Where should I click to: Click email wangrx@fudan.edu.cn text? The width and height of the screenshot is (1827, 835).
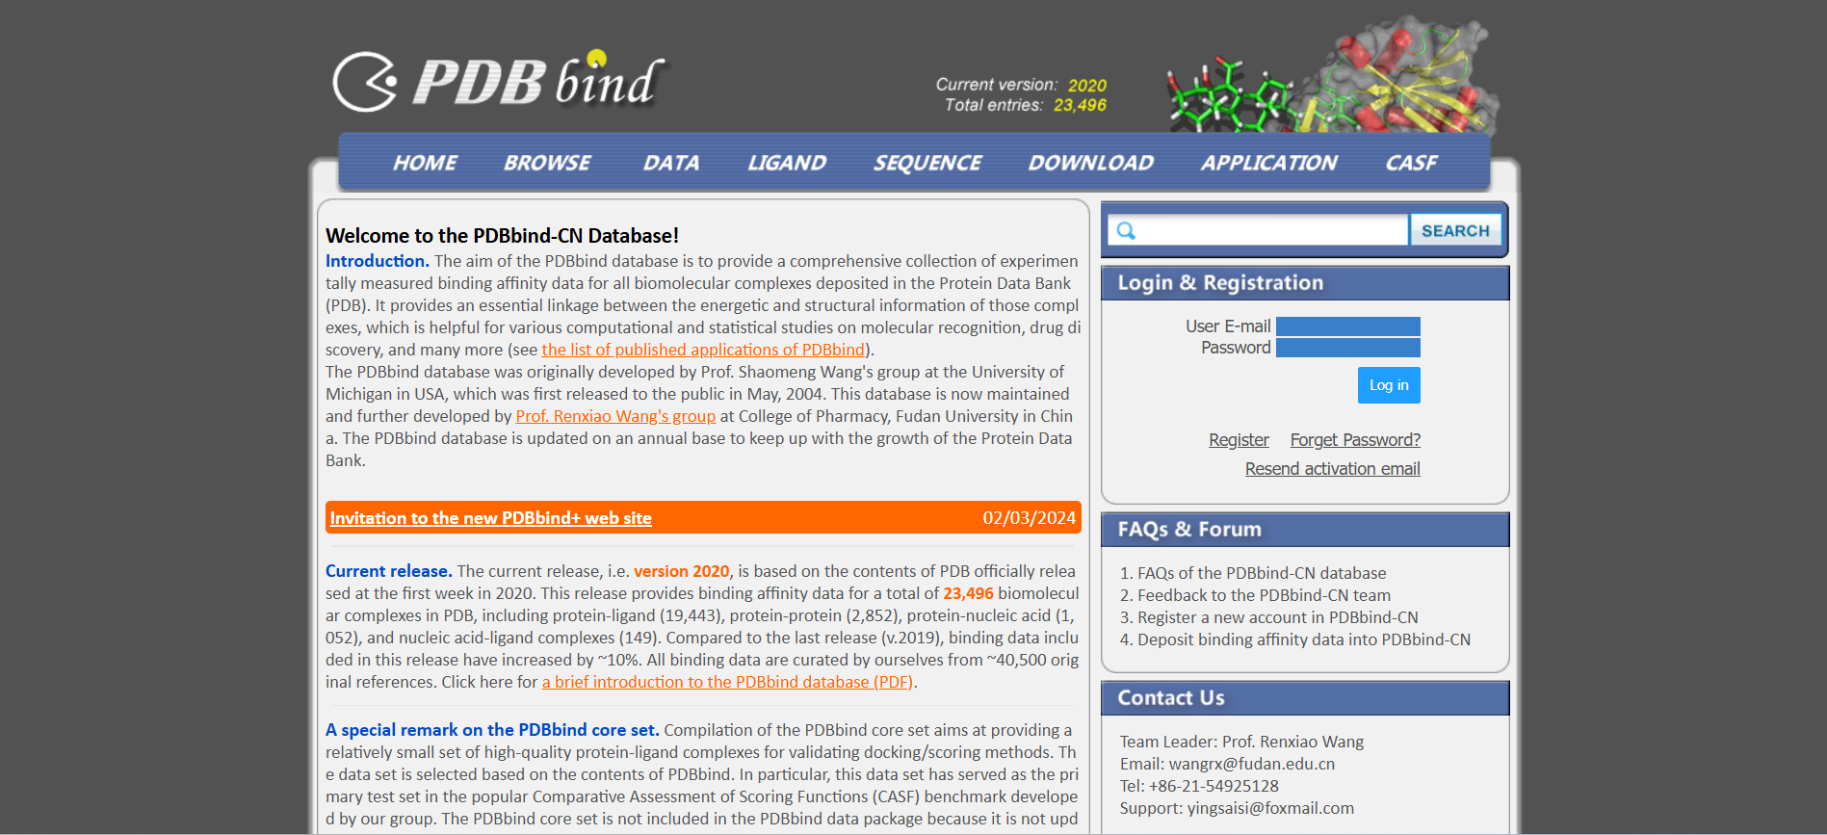click(1252, 764)
